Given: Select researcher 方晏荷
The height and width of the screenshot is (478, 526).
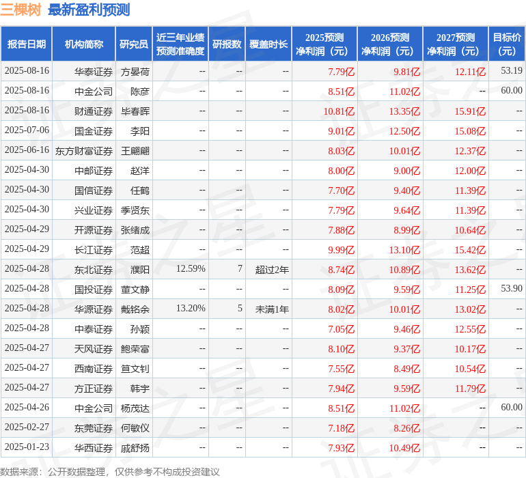Looking at the screenshot, I should [135, 72].
